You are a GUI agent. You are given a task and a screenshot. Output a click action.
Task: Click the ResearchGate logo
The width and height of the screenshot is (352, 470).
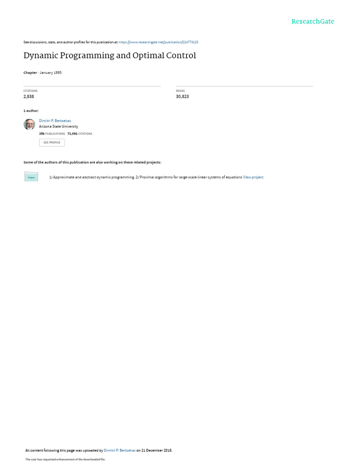pos(313,21)
